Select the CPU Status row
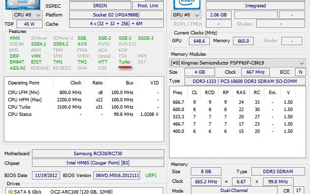This screenshot has height=194, width=310. pos(84,114)
